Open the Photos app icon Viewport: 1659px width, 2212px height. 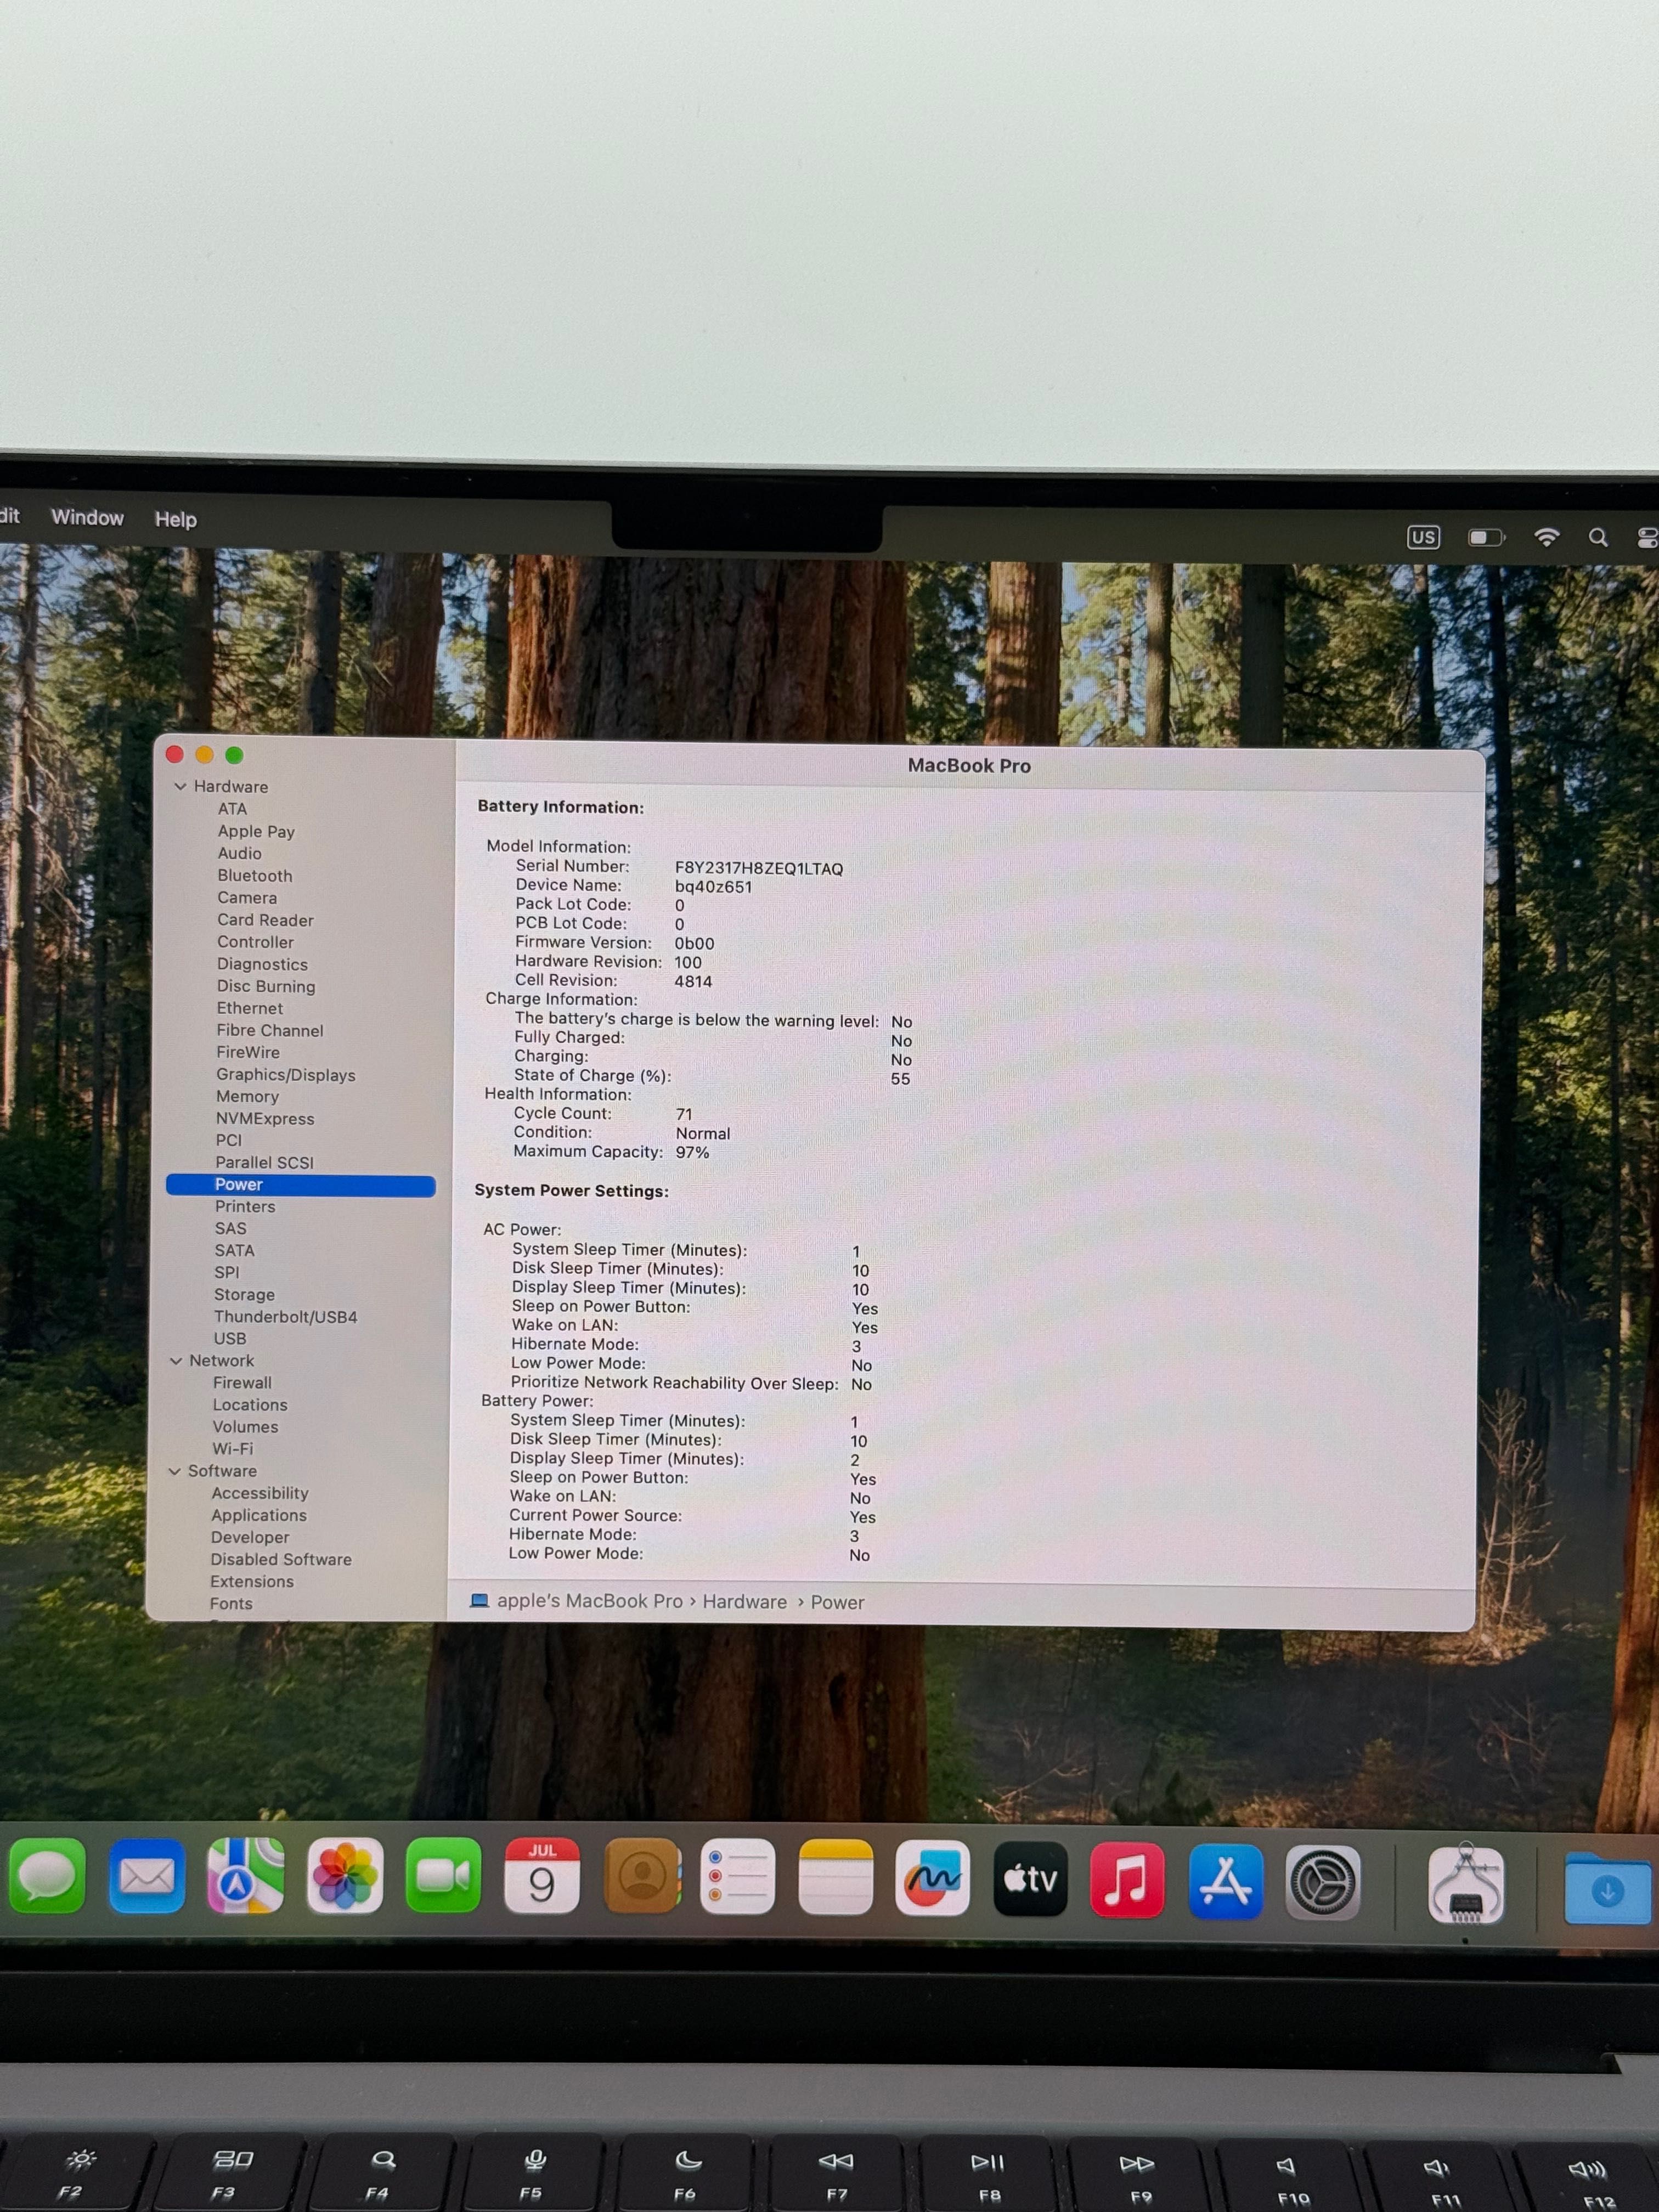click(x=344, y=1876)
